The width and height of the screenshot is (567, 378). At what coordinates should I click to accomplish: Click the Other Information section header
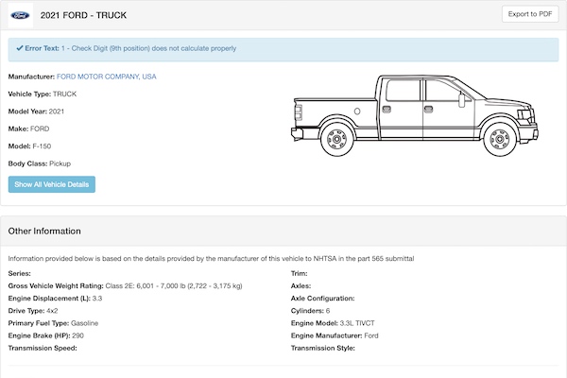44,231
